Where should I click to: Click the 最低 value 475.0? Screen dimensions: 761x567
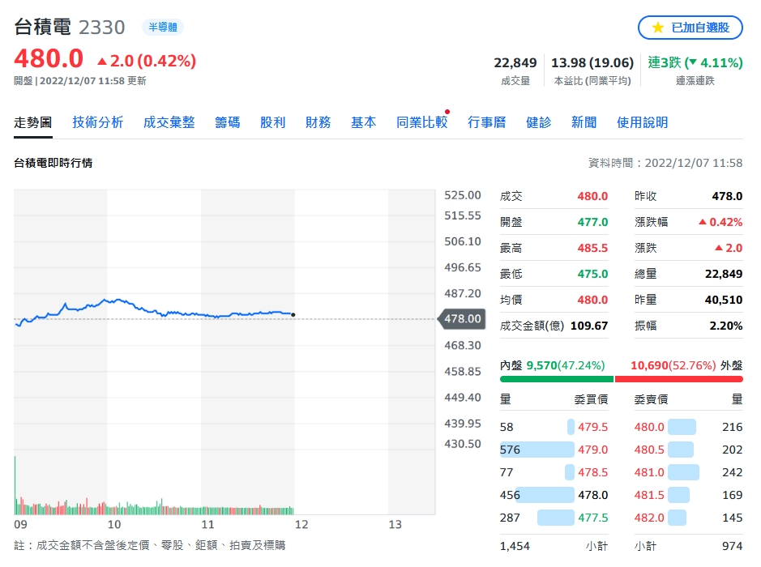tap(592, 274)
